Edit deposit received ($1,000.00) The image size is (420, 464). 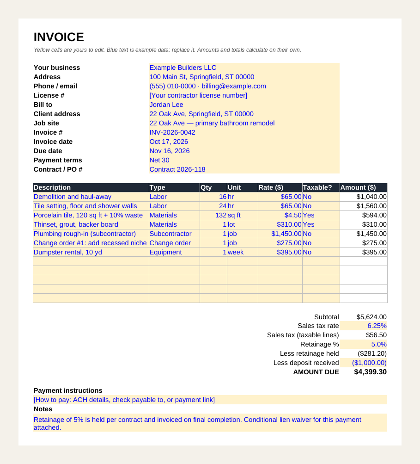coord(364,363)
